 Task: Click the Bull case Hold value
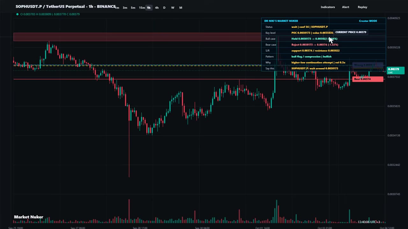coord(314,39)
